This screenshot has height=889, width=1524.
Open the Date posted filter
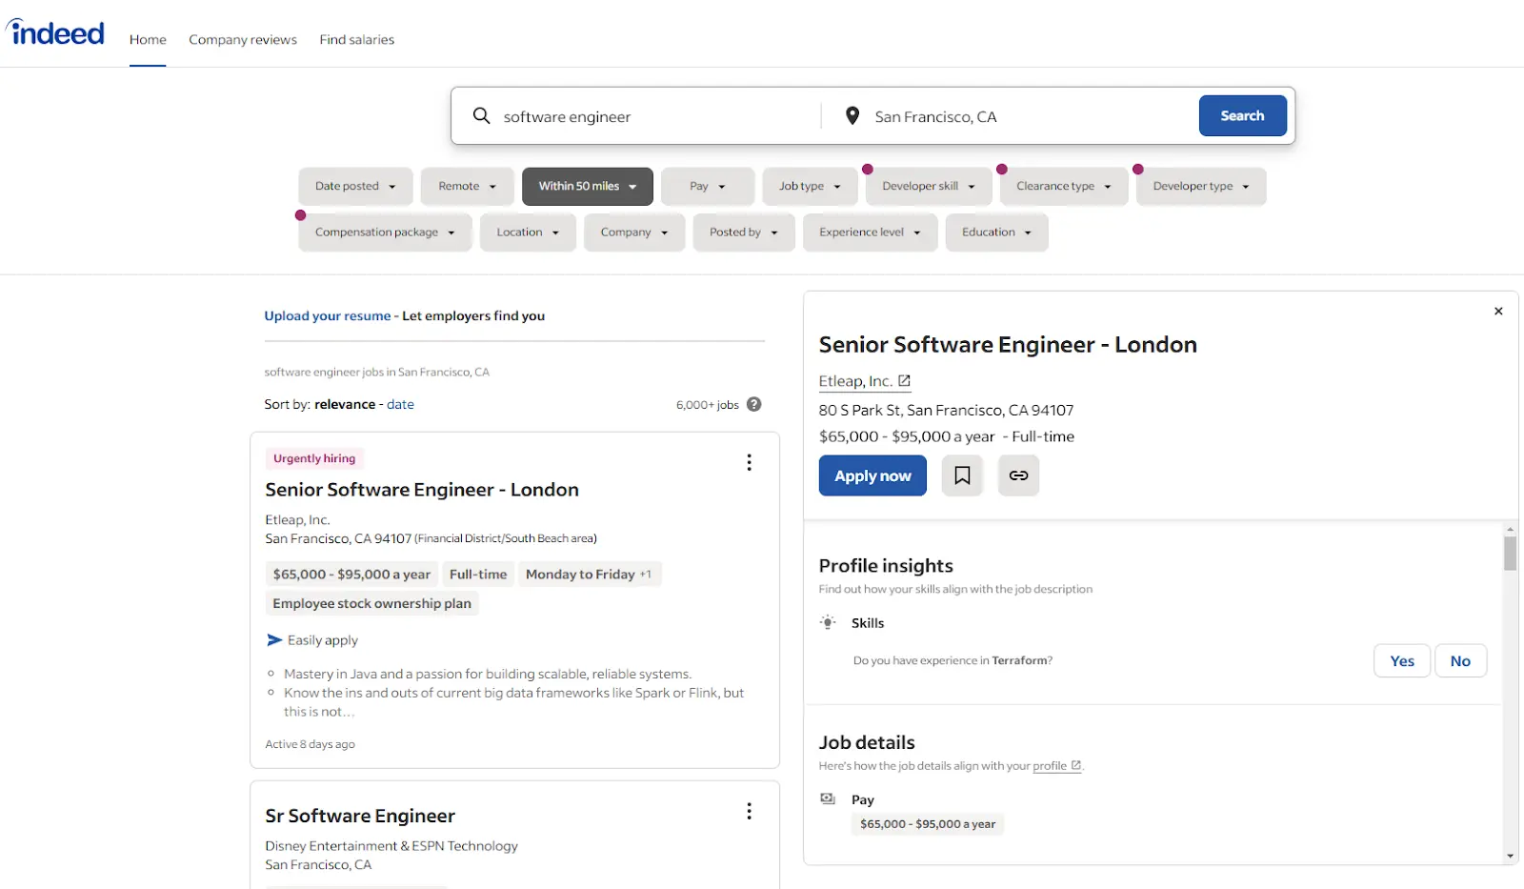coord(355,186)
